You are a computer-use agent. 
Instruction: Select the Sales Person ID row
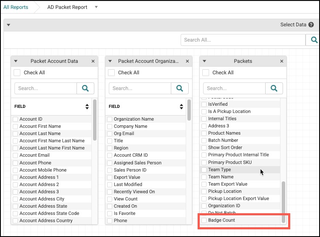pos(146,170)
